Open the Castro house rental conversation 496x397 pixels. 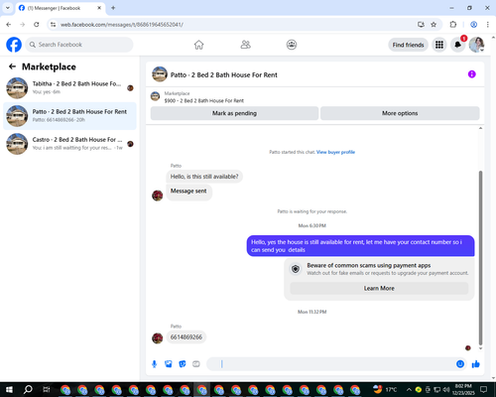69,144
